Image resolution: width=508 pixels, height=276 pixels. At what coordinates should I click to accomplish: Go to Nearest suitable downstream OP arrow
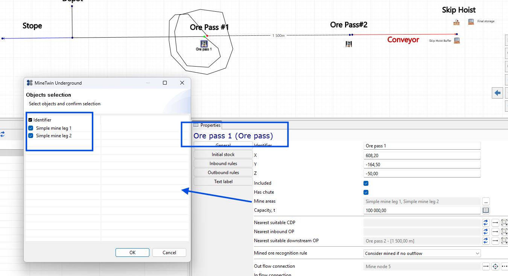[x=495, y=241]
